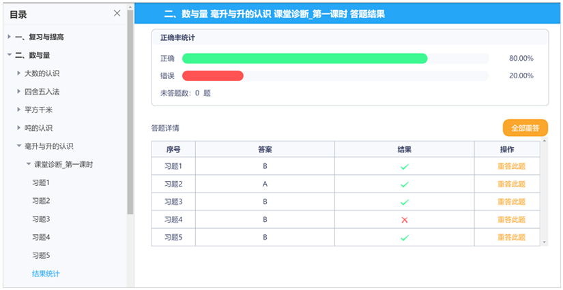Click the 全部重答 button
563x290 pixels.
(525, 128)
